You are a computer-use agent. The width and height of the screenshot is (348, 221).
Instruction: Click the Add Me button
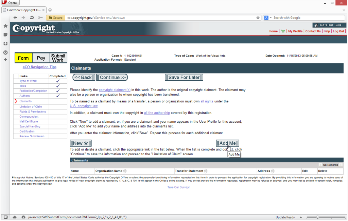[x=227, y=143]
